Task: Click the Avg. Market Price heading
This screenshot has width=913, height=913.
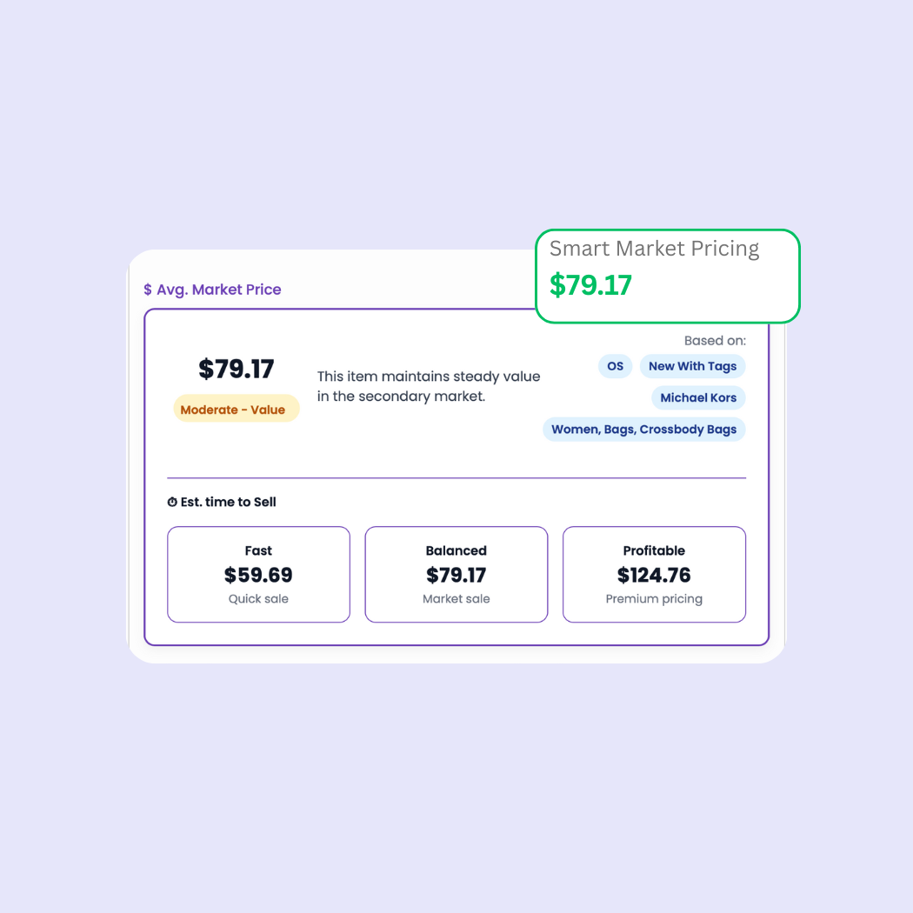Action: click(220, 290)
